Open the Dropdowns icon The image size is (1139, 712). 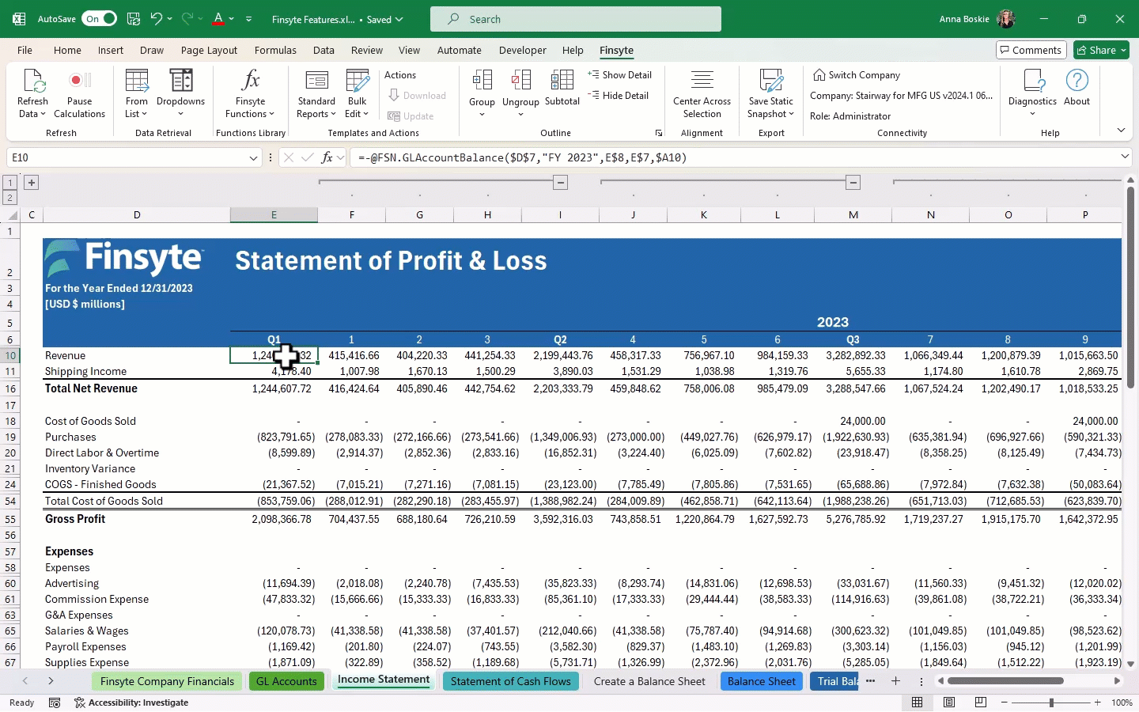pyautogui.click(x=181, y=81)
